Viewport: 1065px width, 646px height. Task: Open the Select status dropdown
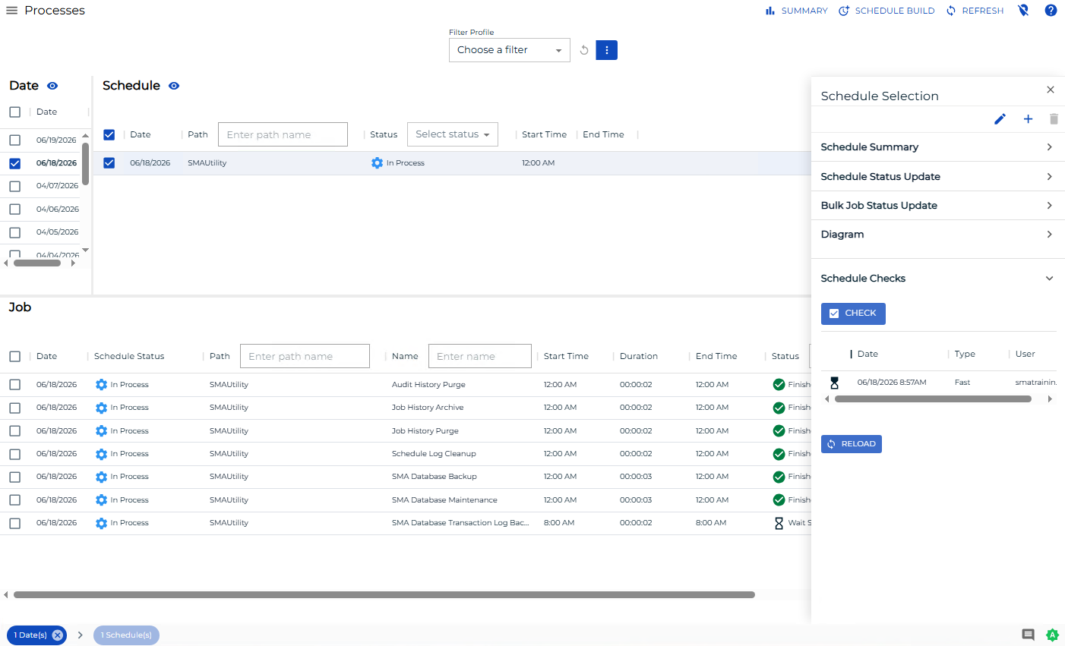click(x=453, y=134)
